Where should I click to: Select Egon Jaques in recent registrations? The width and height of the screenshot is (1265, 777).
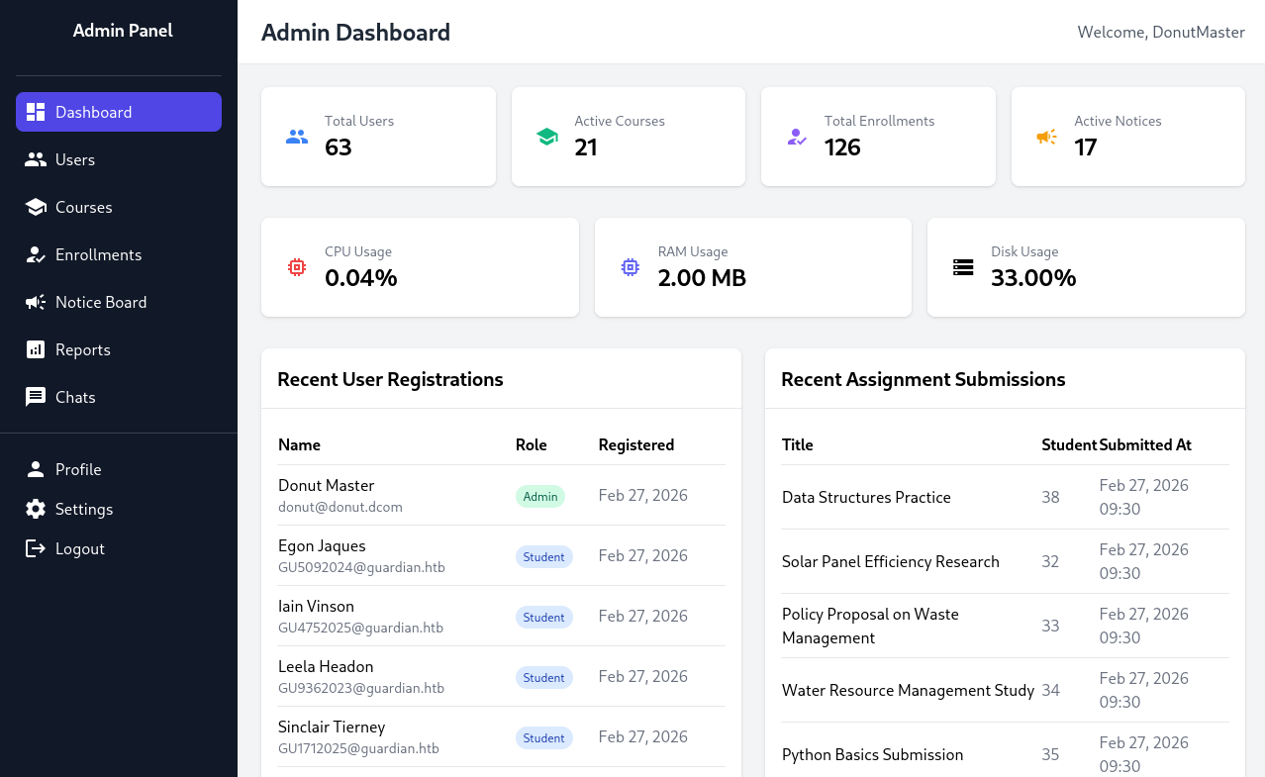coord(322,546)
